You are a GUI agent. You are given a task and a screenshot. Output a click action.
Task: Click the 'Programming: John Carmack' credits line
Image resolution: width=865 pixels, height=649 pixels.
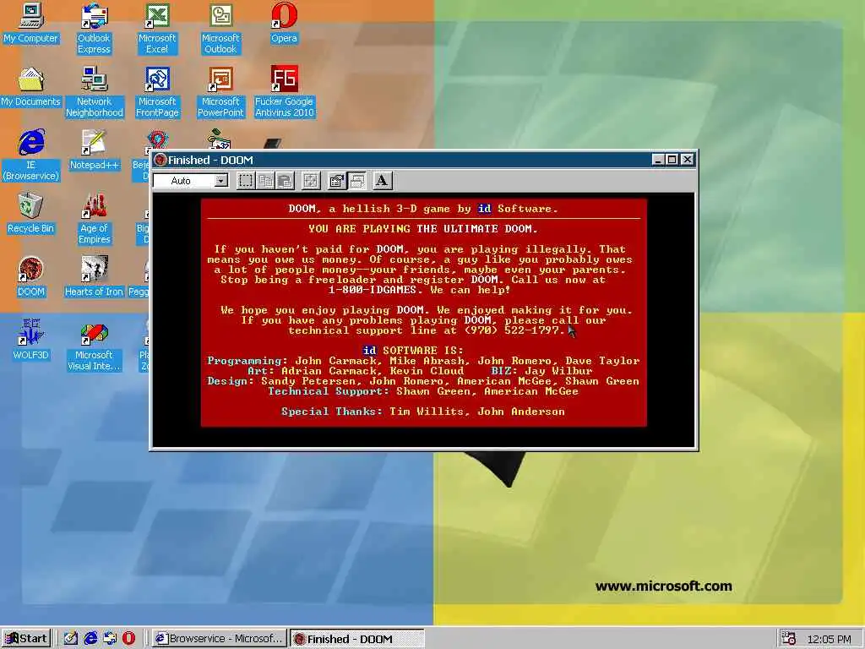coord(423,361)
